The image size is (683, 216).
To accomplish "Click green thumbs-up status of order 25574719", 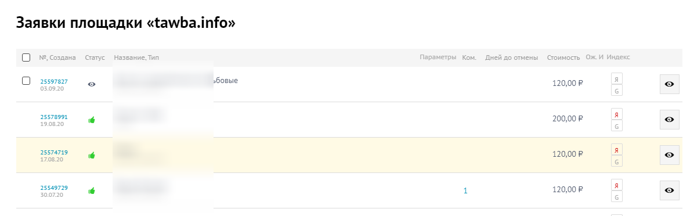I will tap(92, 155).
